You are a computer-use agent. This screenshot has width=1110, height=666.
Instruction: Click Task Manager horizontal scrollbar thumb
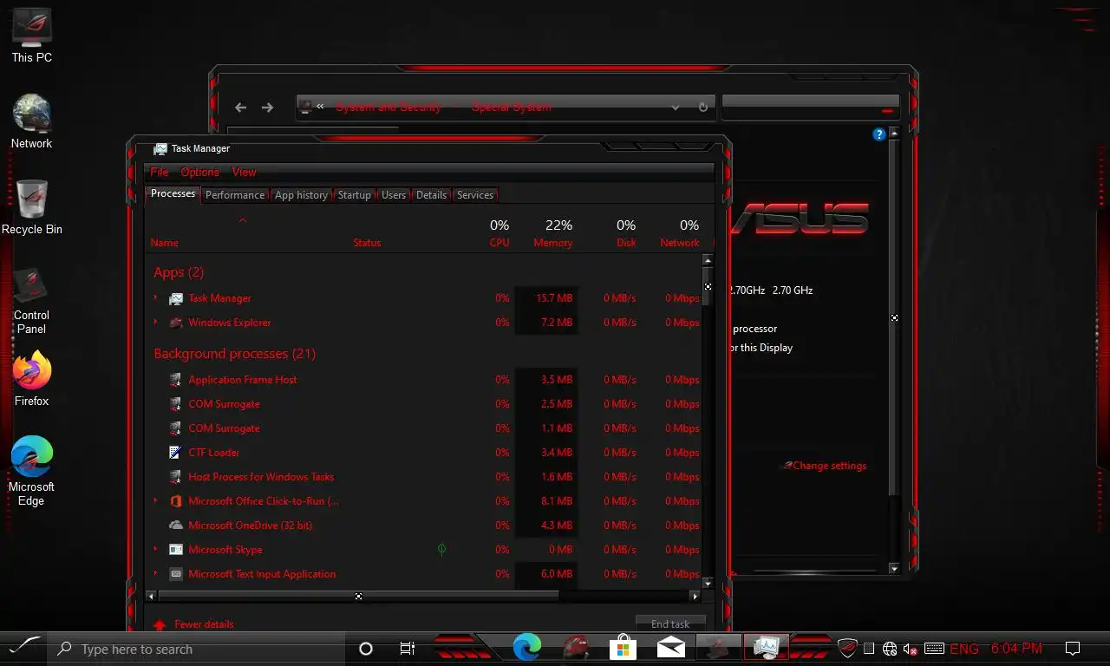coord(358,597)
